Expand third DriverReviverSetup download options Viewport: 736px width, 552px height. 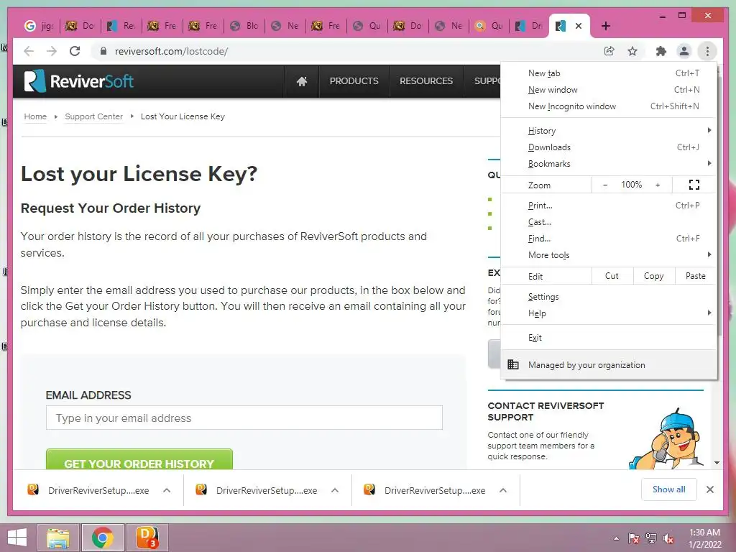(502, 490)
